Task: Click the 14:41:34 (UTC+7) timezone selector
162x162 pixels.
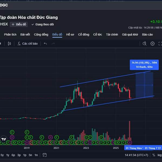Action: pyautogui.click(x=136, y=155)
